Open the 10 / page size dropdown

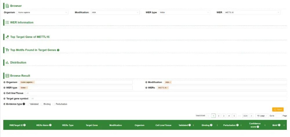coord(262,116)
